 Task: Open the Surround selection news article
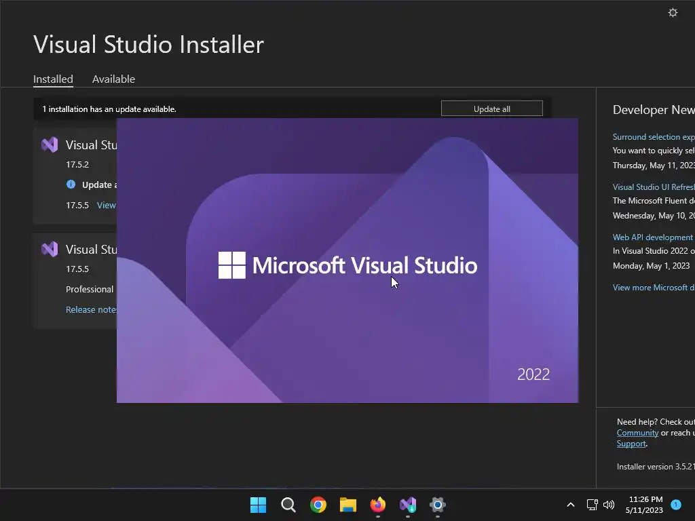pyautogui.click(x=654, y=137)
